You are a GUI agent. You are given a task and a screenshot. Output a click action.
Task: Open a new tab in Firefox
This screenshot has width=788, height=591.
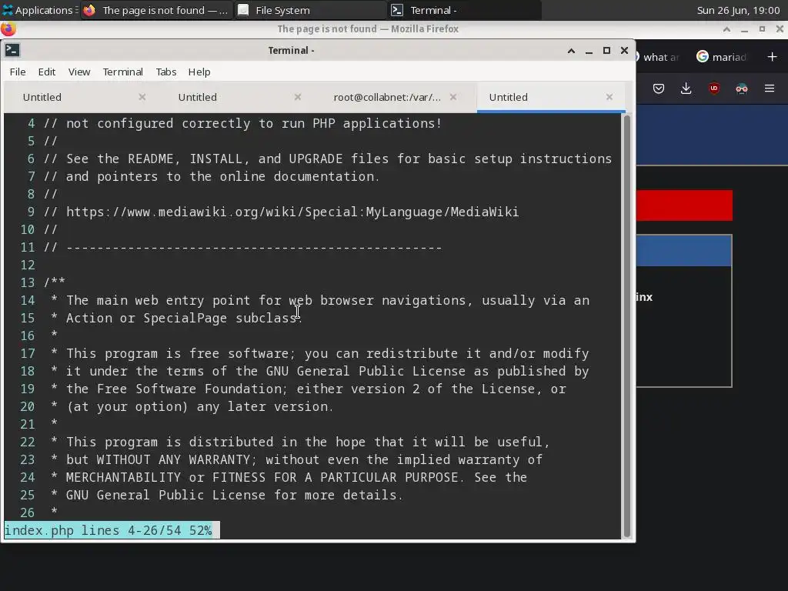(x=773, y=57)
